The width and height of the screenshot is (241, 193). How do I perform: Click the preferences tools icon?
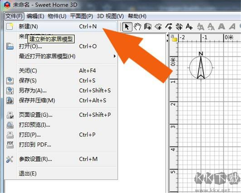(x=10, y=159)
